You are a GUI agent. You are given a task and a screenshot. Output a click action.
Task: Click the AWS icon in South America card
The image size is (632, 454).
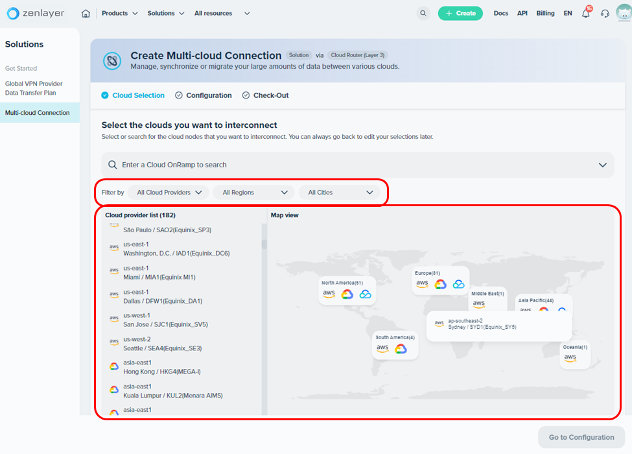(x=382, y=348)
